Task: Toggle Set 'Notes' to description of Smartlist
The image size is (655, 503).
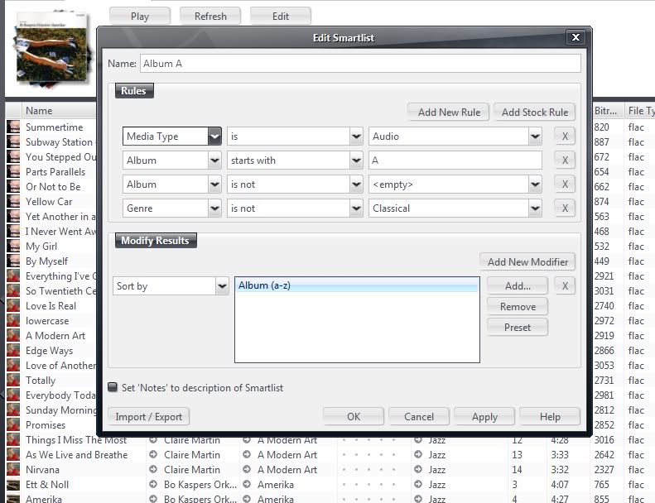Action: (113, 387)
